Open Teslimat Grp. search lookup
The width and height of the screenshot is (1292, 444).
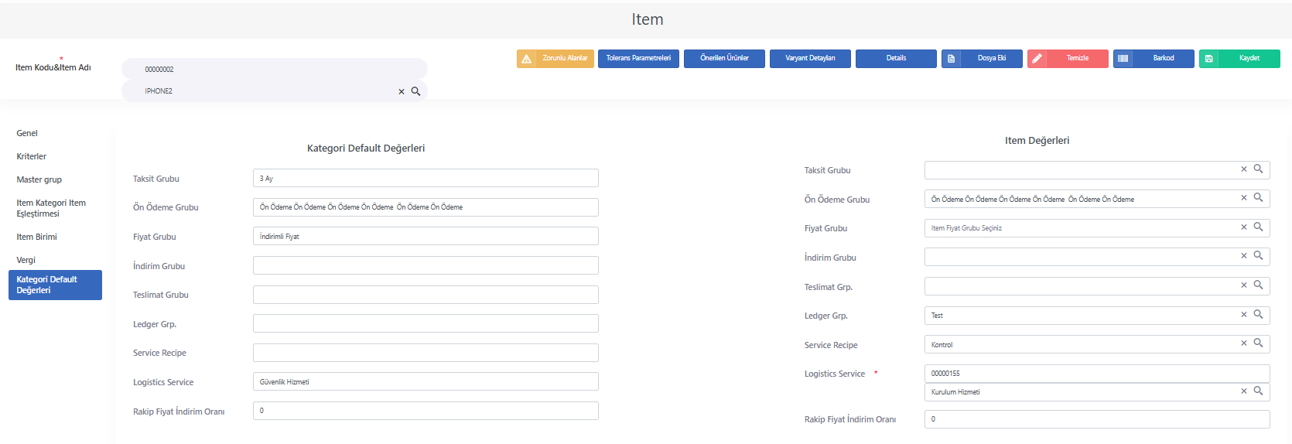click(1258, 285)
